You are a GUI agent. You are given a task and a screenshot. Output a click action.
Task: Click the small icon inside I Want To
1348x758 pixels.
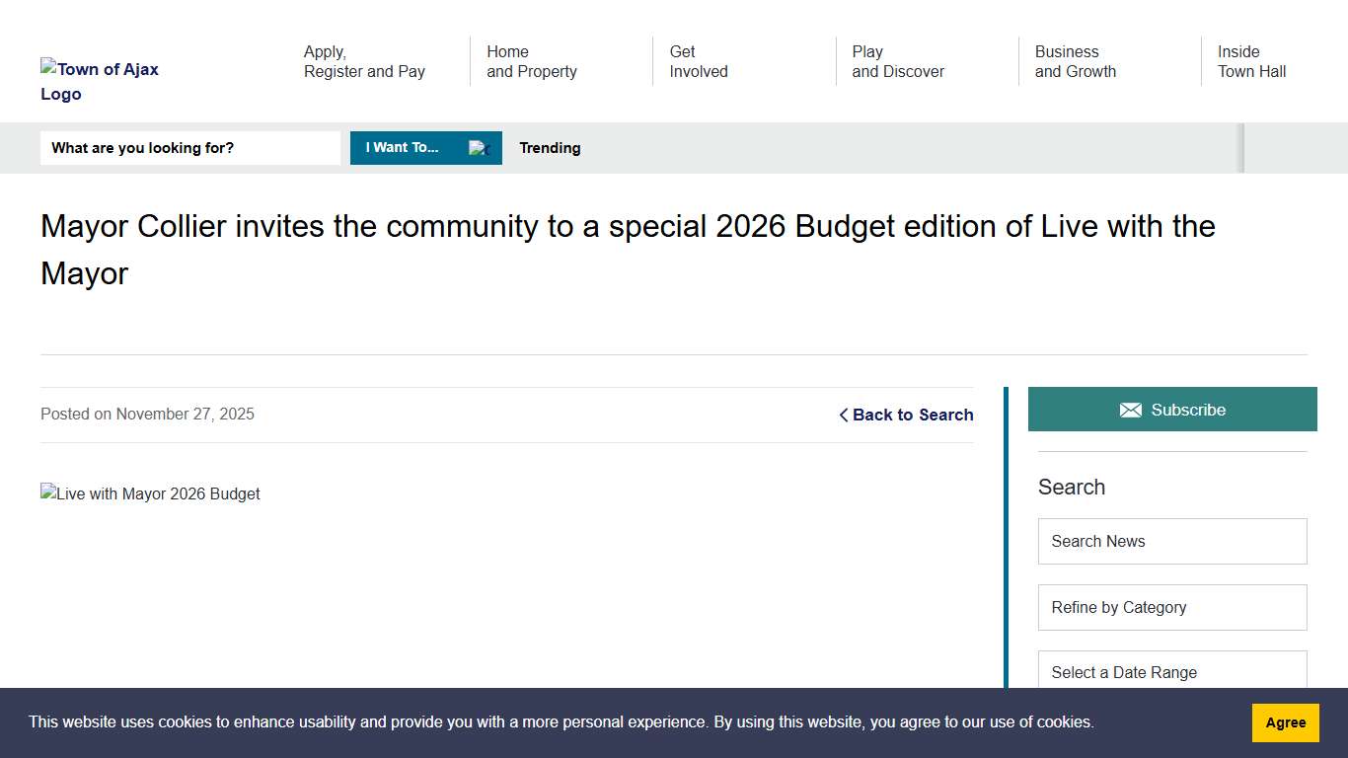click(479, 148)
